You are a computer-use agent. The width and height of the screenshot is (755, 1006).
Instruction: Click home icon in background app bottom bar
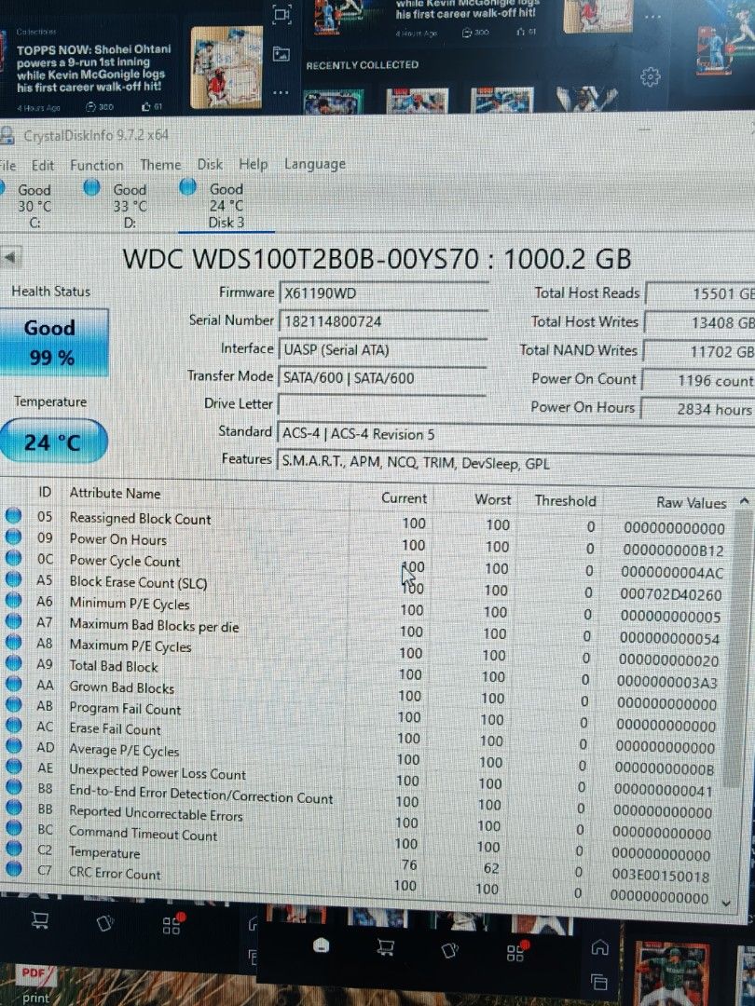[599, 947]
